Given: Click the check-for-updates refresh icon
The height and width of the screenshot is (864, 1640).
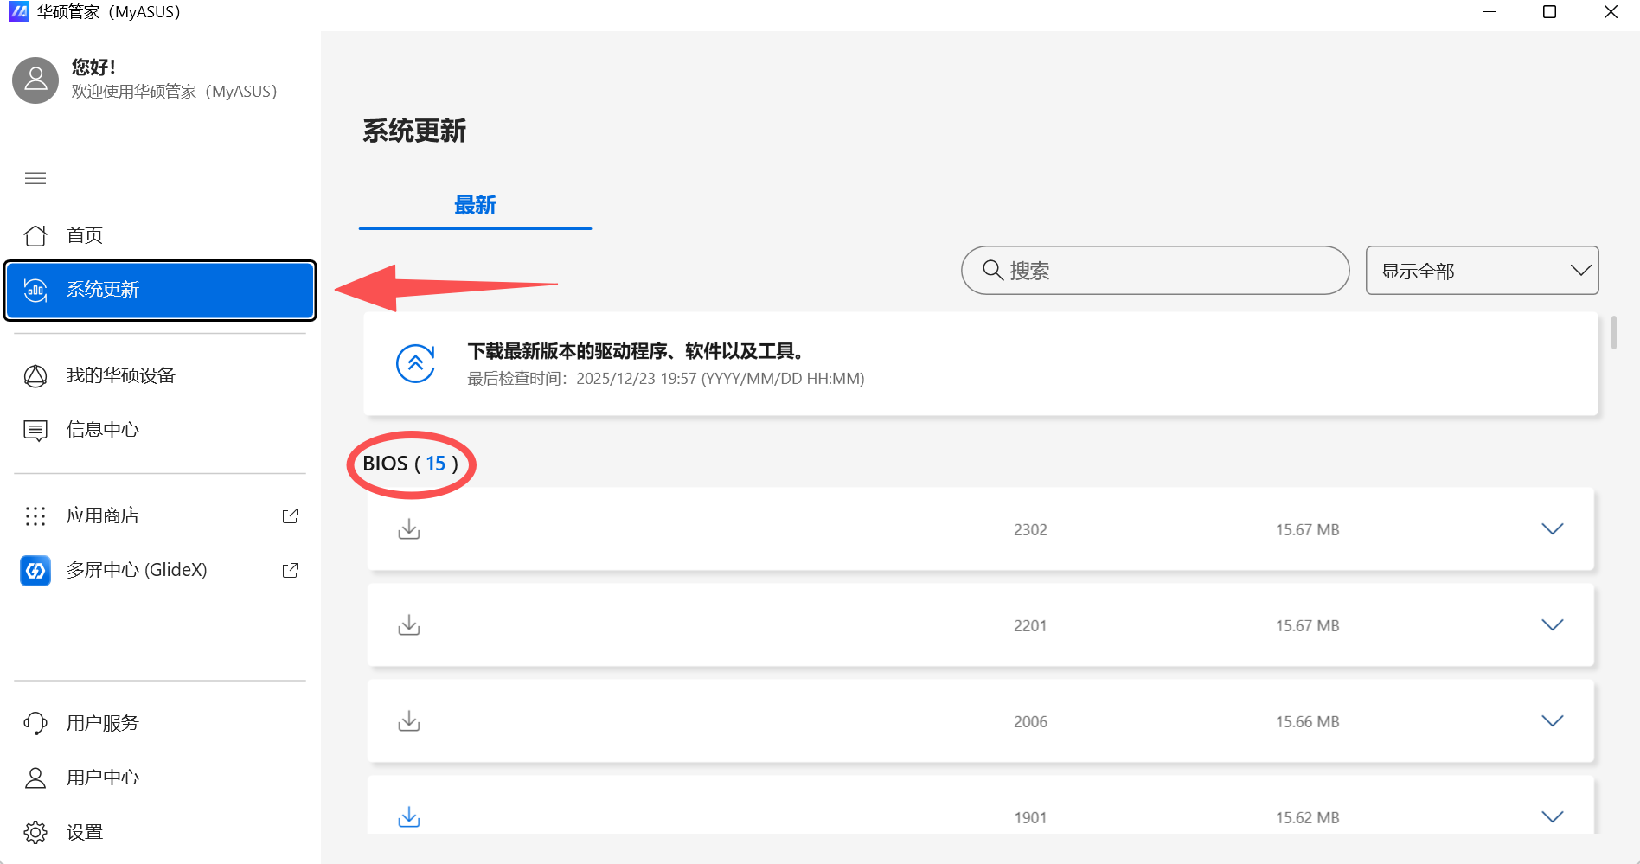Looking at the screenshot, I should (x=415, y=363).
